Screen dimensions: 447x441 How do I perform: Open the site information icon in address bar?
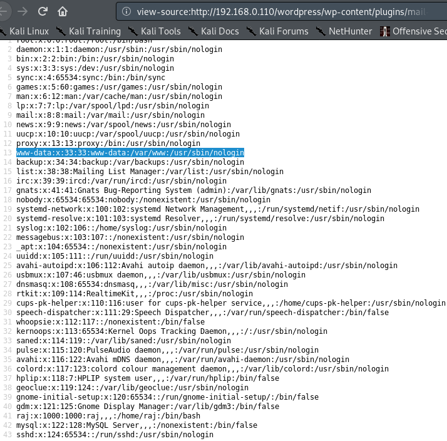click(x=126, y=11)
